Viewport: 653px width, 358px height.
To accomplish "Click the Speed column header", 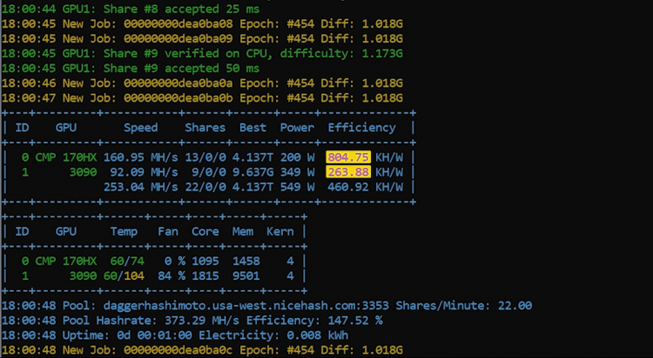I will tap(140, 128).
